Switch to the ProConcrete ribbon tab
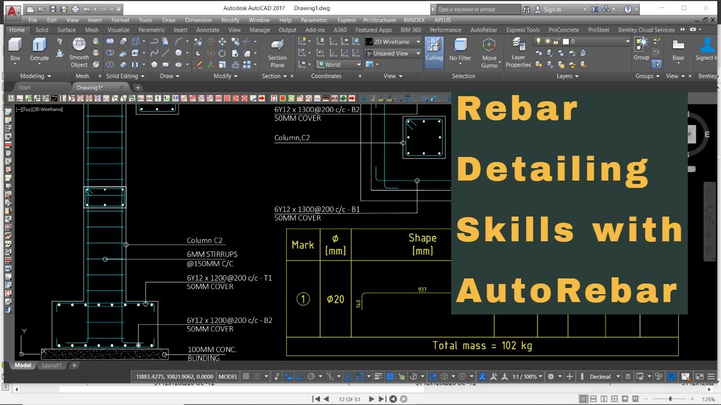 click(563, 30)
